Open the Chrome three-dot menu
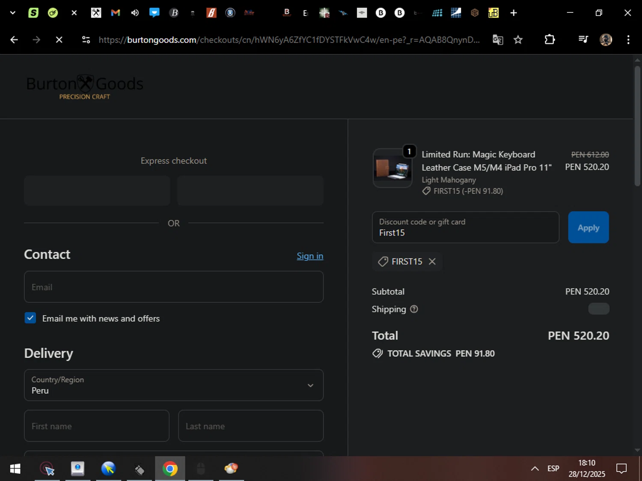 628,40
